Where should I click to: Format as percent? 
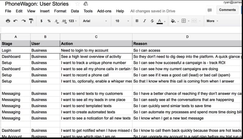(x=49, y=21)
